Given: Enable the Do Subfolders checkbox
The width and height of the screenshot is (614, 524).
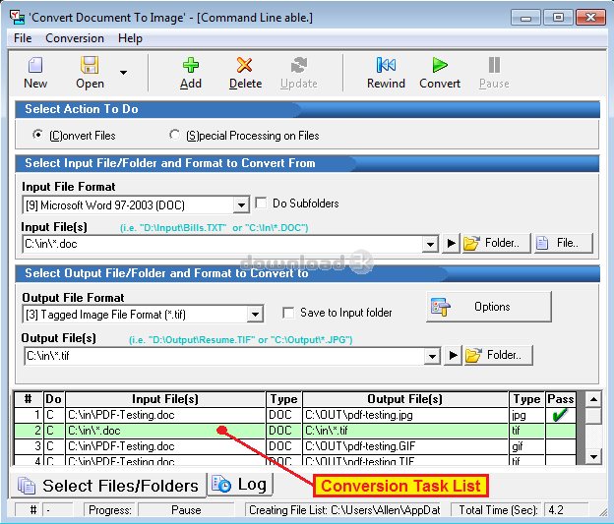Looking at the screenshot, I should tap(261, 204).
